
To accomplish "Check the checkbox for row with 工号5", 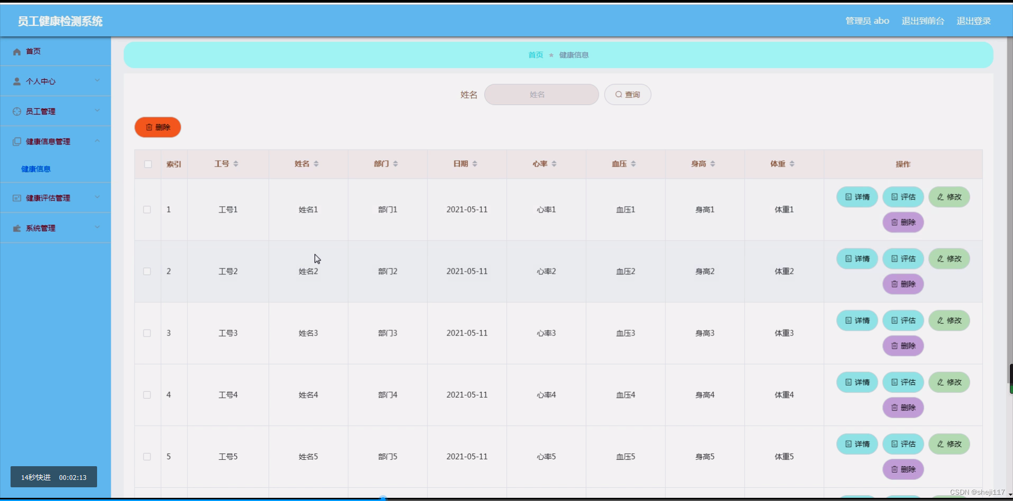I will tap(147, 457).
